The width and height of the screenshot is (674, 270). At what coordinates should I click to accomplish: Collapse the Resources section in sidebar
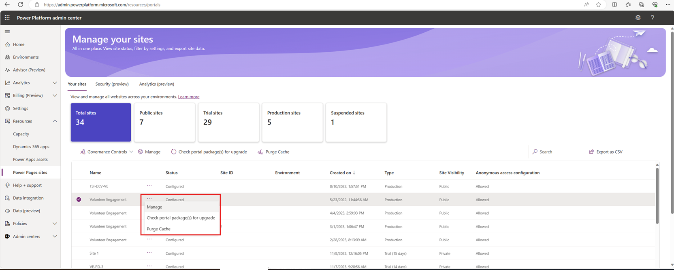click(55, 121)
